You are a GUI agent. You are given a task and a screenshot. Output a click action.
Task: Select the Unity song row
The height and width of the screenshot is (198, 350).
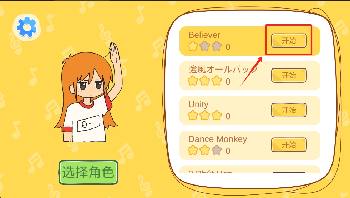tap(250, 110)
